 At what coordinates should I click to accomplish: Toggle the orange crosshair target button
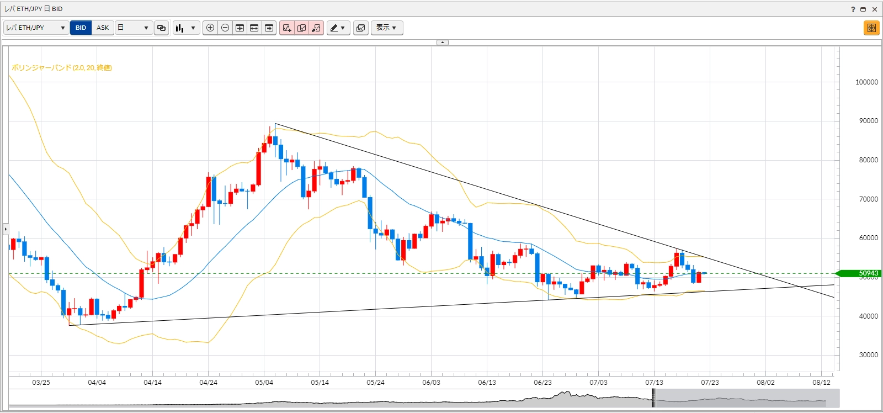click(x=871, y=28)
